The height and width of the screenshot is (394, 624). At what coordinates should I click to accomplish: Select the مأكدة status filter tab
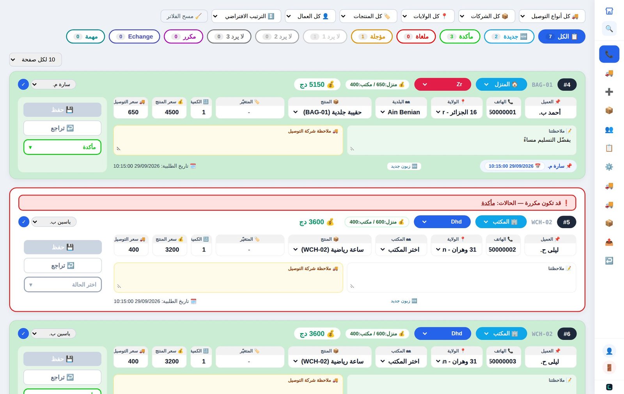coord(460,37)
